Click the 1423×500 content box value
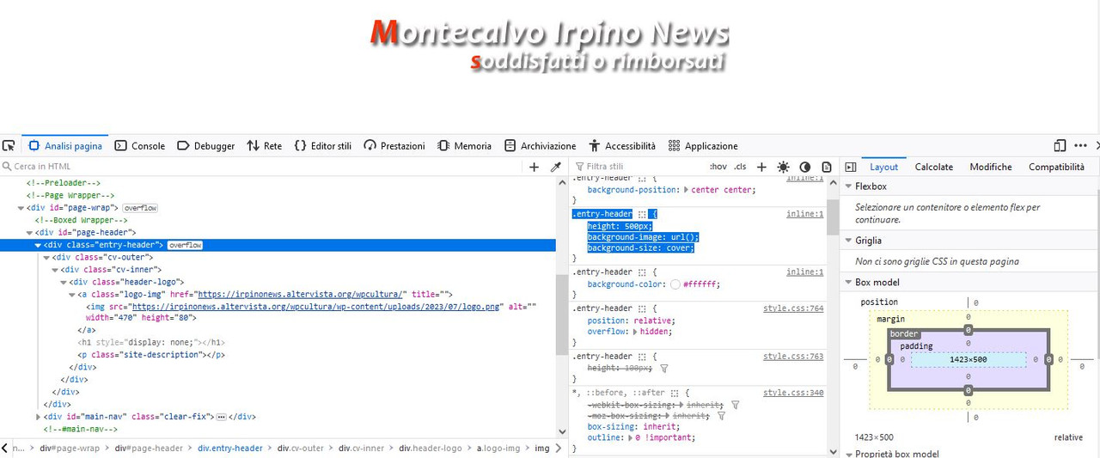The image size is (1100, 458). tap(968, 360)
